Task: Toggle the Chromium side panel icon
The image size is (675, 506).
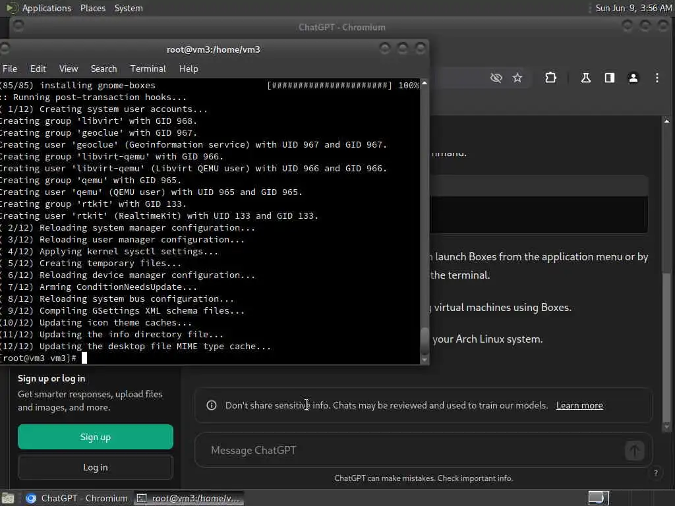Action: click(610, 78)
